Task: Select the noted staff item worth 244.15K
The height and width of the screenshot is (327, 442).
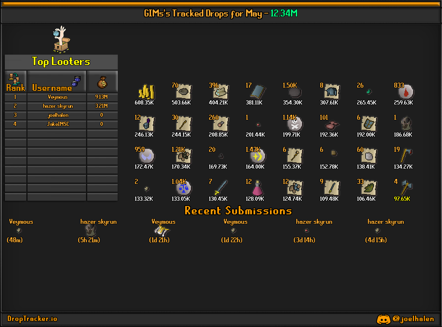Action: point(184,124)
